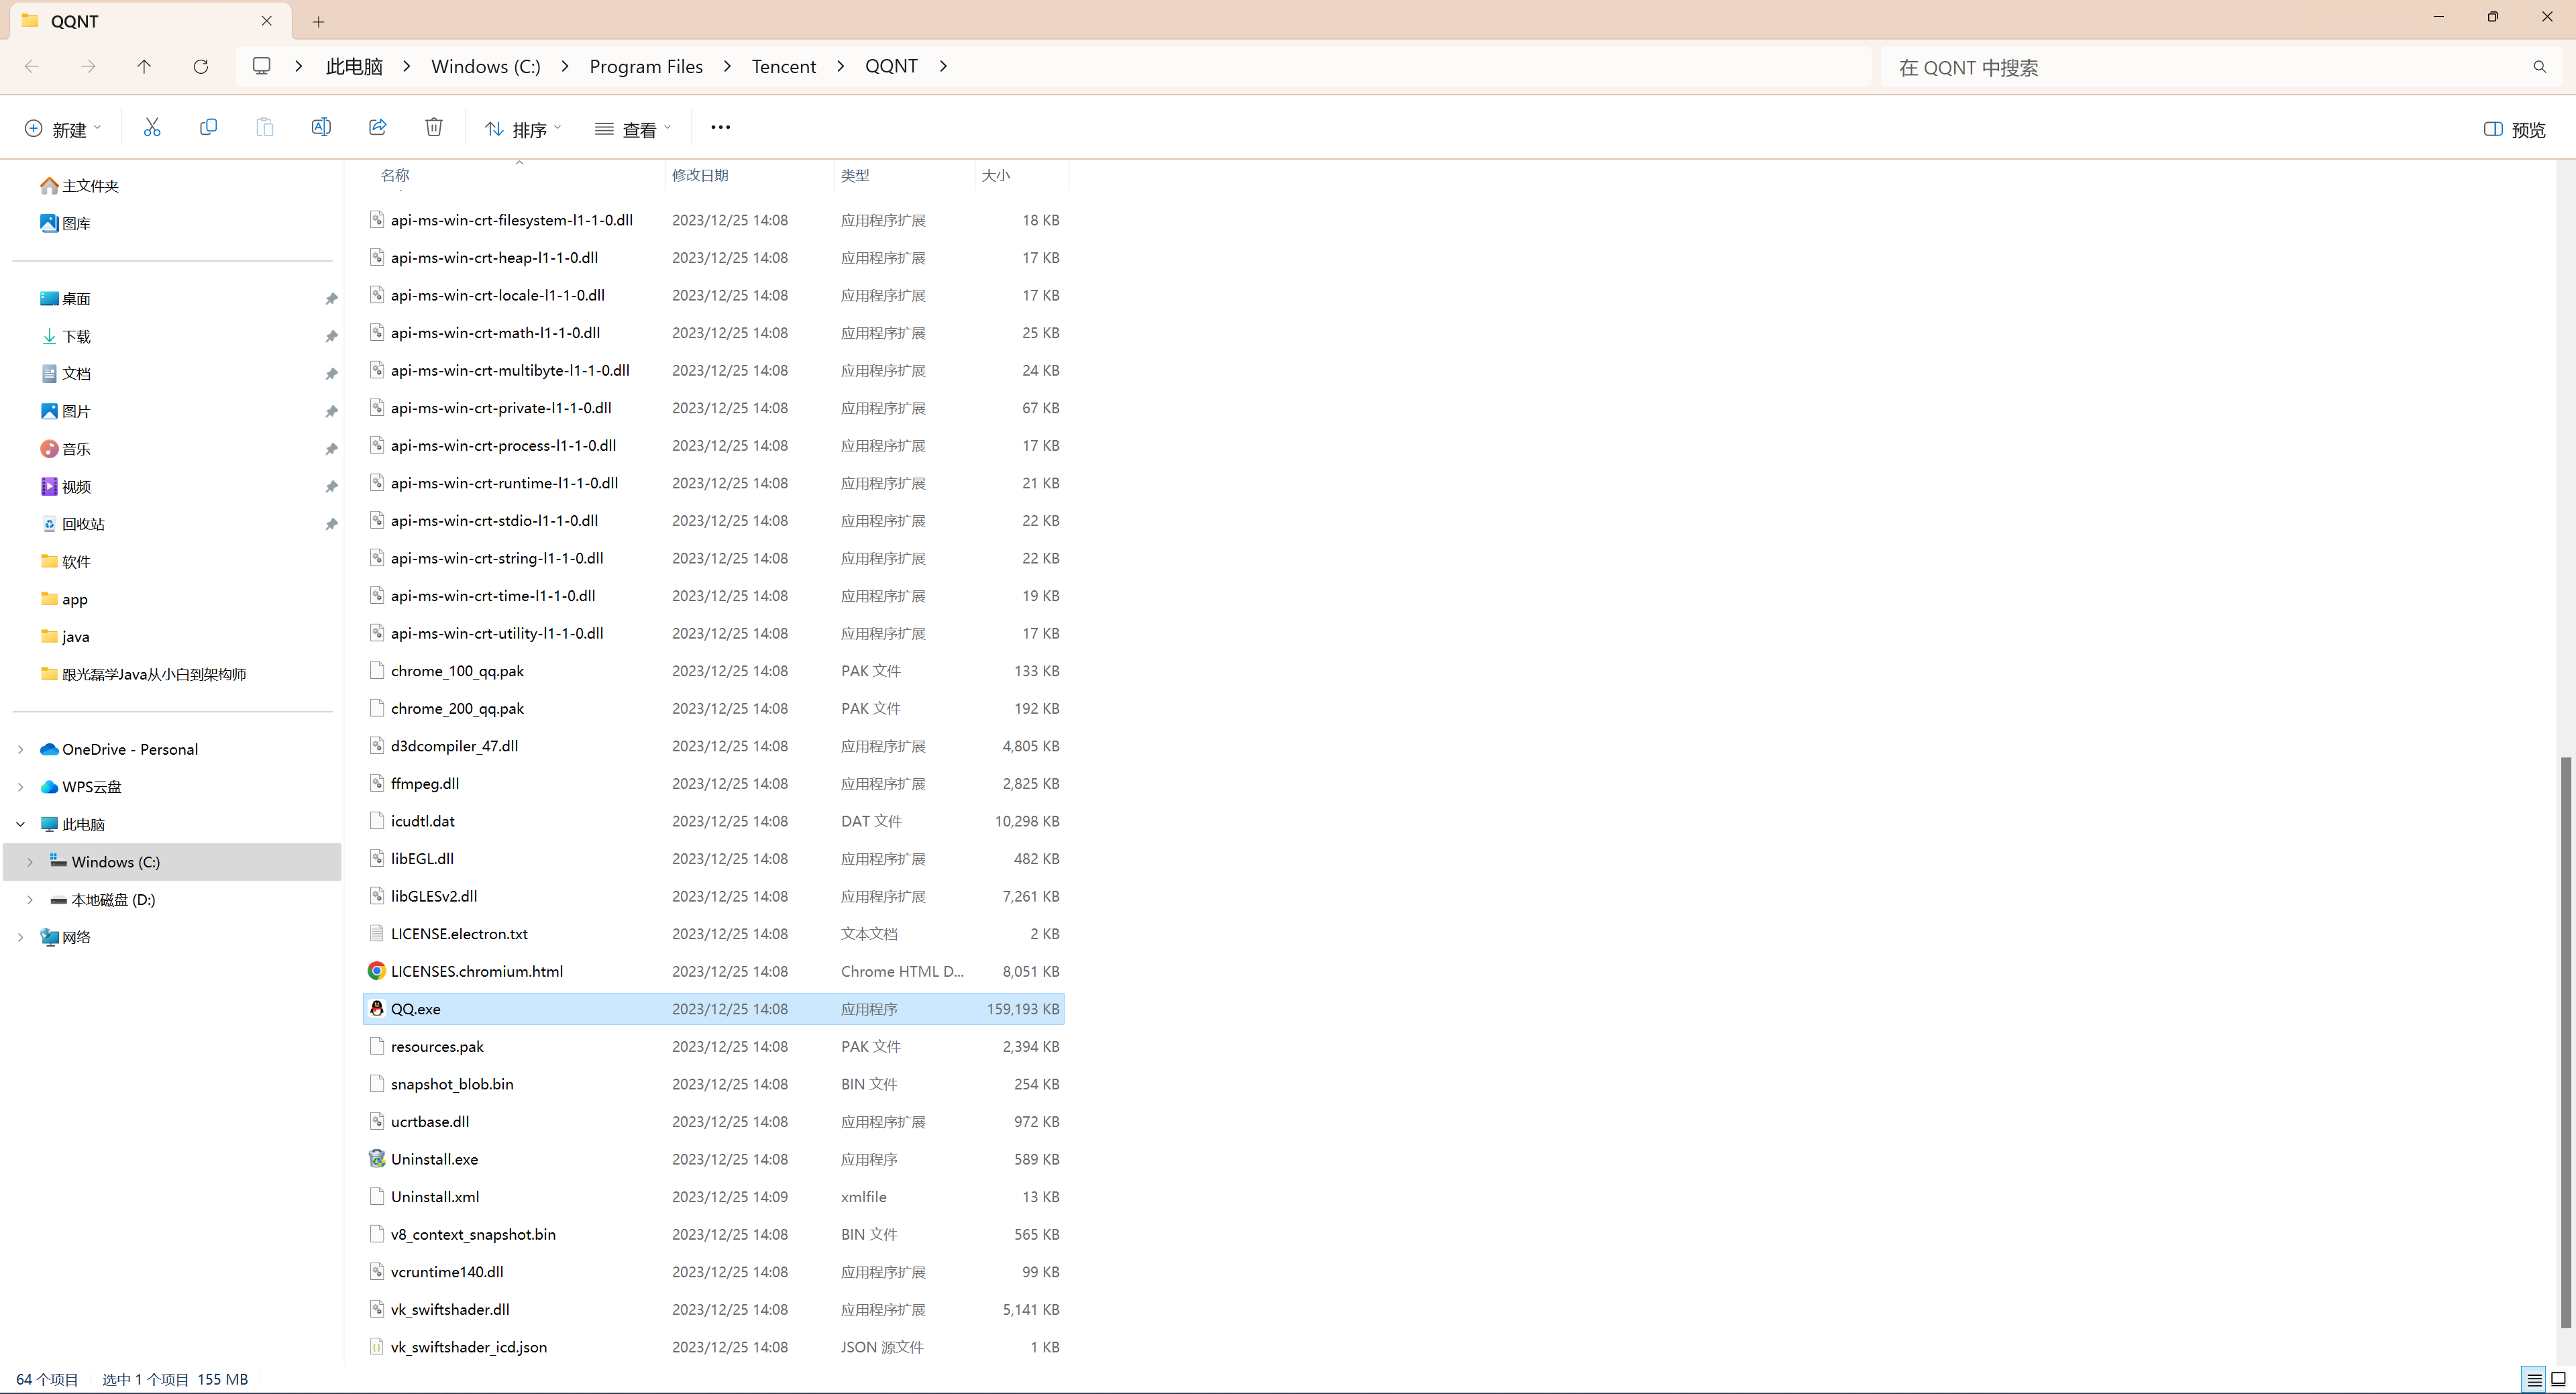Open the New (新建) dropdown
Image resolution: width=2576 pixels, height=1394 pixels.
point(62,129)
